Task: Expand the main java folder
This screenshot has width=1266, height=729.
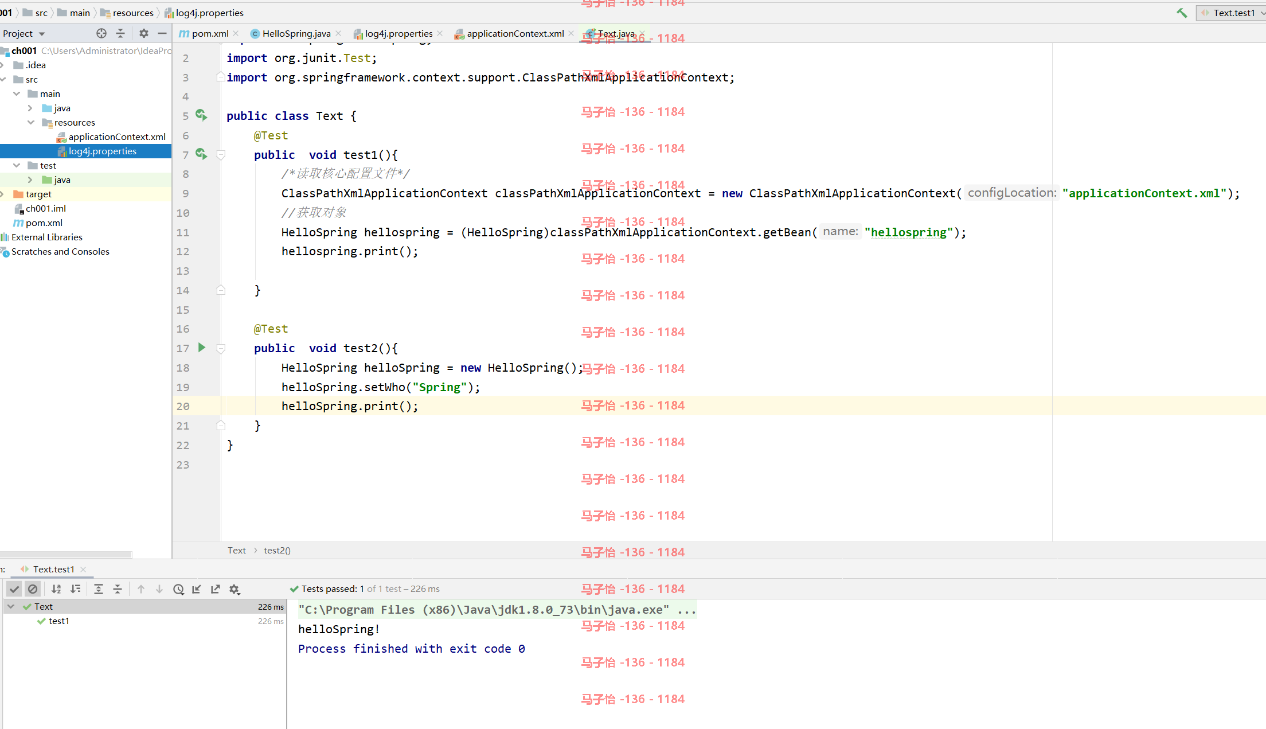Action: 30,108
